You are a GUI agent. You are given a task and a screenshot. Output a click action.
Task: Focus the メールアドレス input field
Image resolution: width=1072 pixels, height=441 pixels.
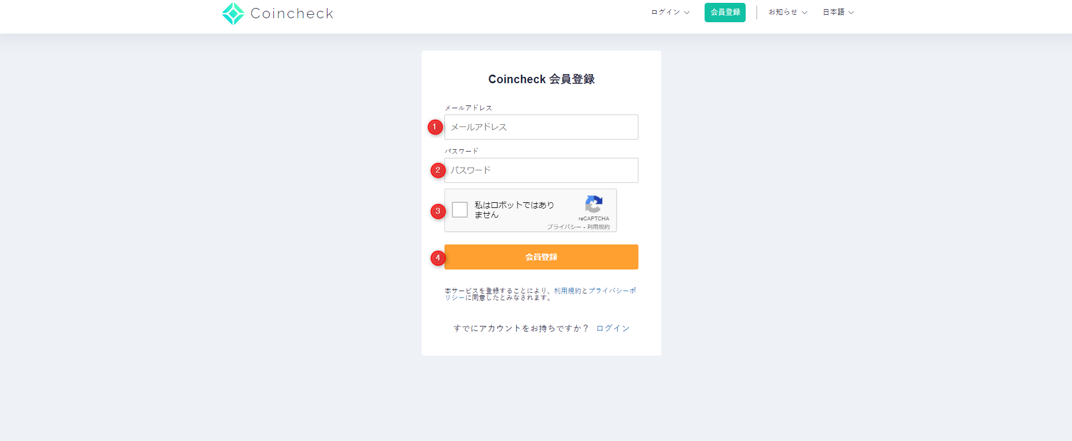point(541,127)
